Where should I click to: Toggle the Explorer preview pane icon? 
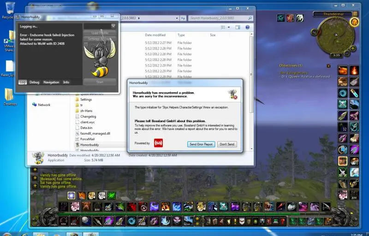[x=238, y=27]
